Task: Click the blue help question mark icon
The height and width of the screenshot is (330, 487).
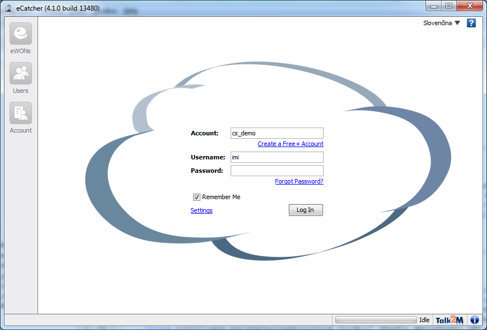Action: pos(471,23)
